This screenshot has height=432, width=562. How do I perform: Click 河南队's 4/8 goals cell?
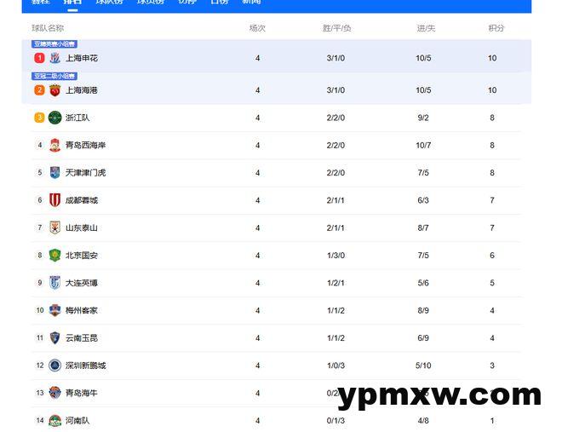(423, 421)
